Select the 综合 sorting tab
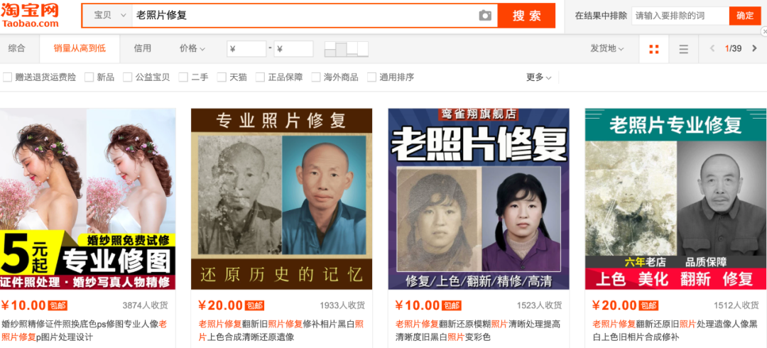Image resolution: width=767 pixels, height=348 pixels. 16,48
